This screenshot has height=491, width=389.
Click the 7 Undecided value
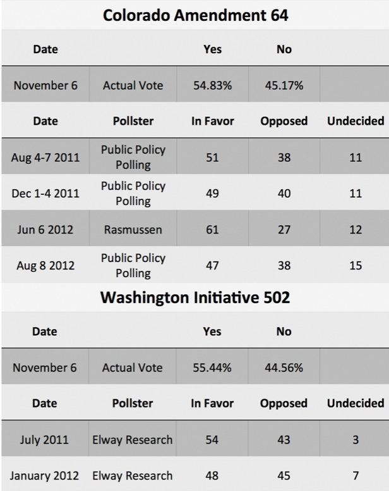(x=356, y=476)
